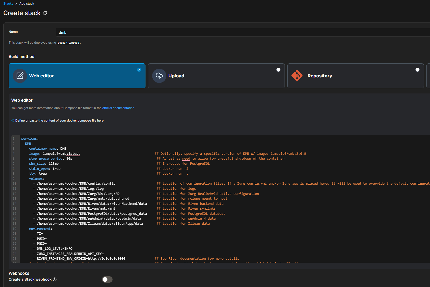
Task: Click the 'docker run -i' comment
Action: [x=173, y=169]
